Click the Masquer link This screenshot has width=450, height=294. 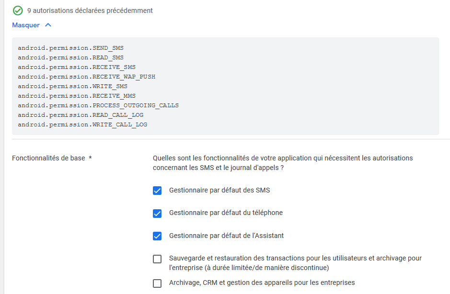click(x=26, y=25)
